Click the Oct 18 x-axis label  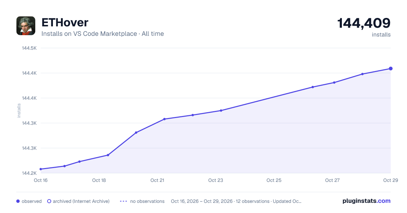tap(99, 180)
